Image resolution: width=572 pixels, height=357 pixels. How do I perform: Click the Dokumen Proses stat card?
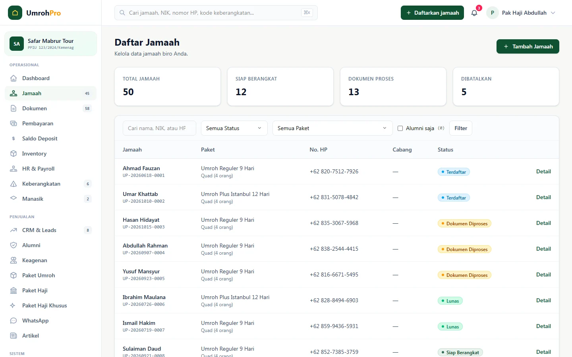pos(393,86)
